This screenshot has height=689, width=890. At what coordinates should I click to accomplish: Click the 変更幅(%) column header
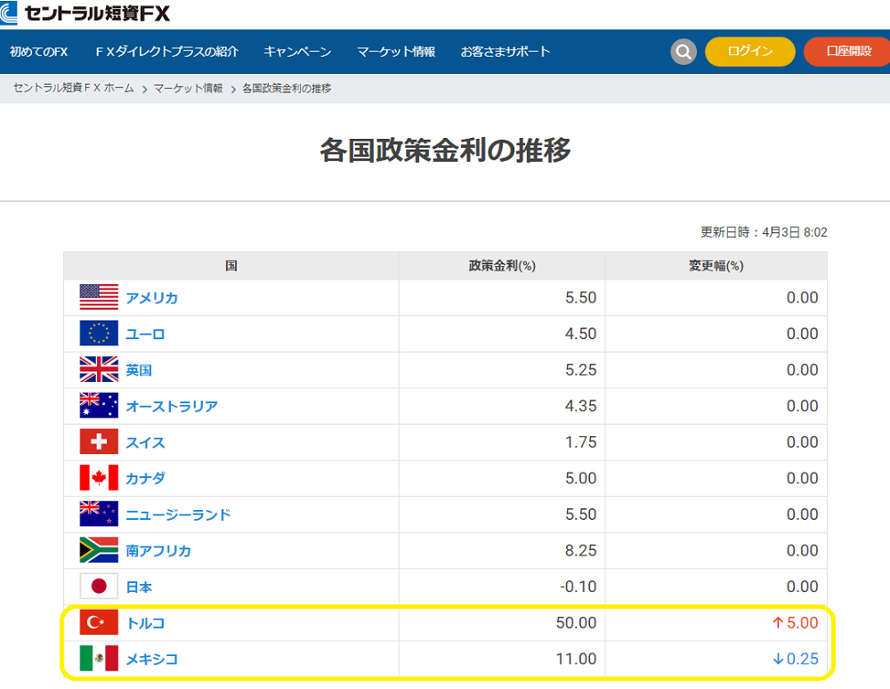tap(716, 265)
